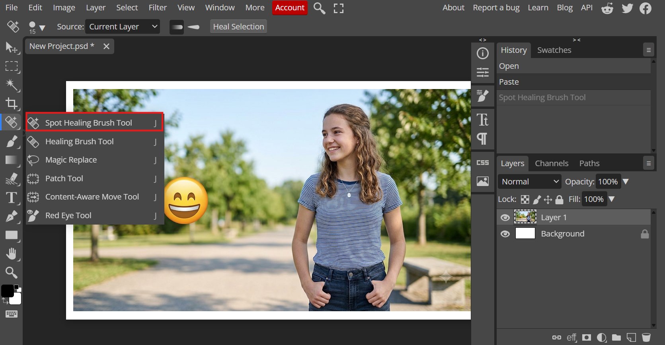Open Twitter social link icon
This screenshot has height=345, width=665.
pos(627,8)
